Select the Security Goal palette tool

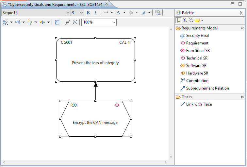point(197,36)
